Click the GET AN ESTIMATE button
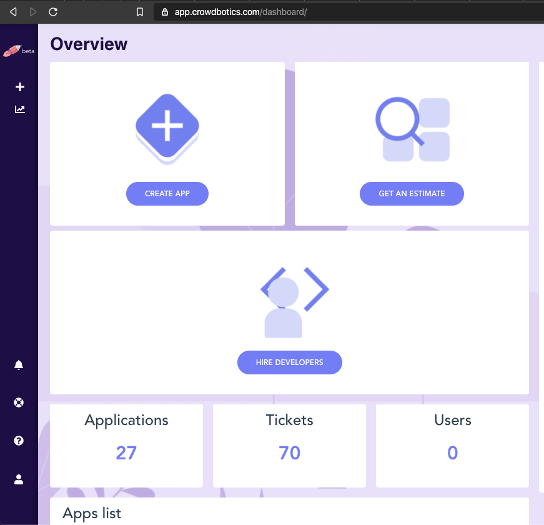Viewport: 544px width, 525px height. click(x=412, y=194)
